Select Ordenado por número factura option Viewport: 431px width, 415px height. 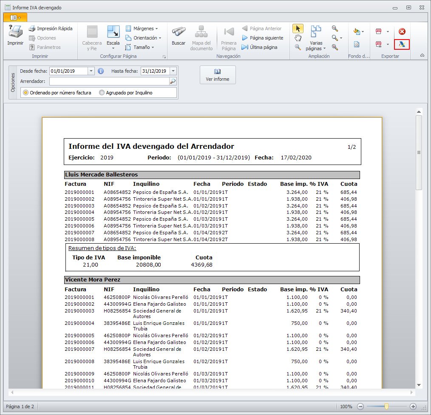pos(26,93)
